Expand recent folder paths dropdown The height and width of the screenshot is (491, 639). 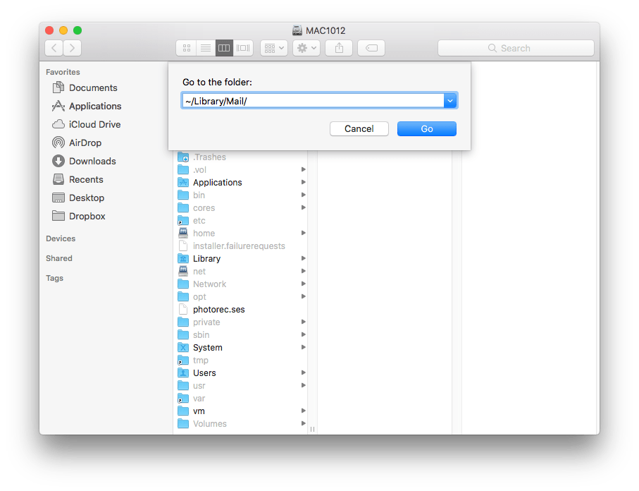450,101
